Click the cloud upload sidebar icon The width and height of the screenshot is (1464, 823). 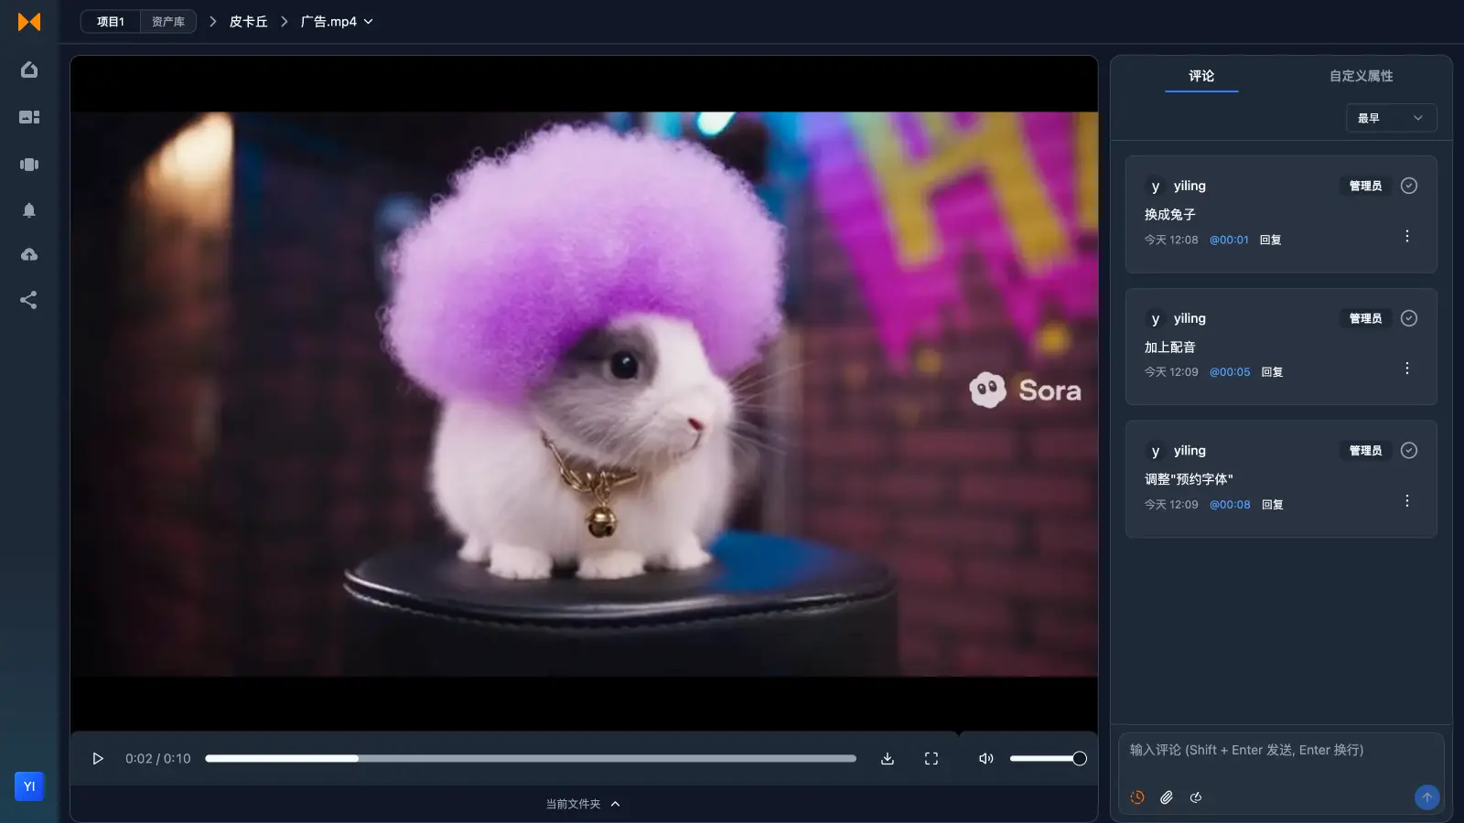[29, 254]
